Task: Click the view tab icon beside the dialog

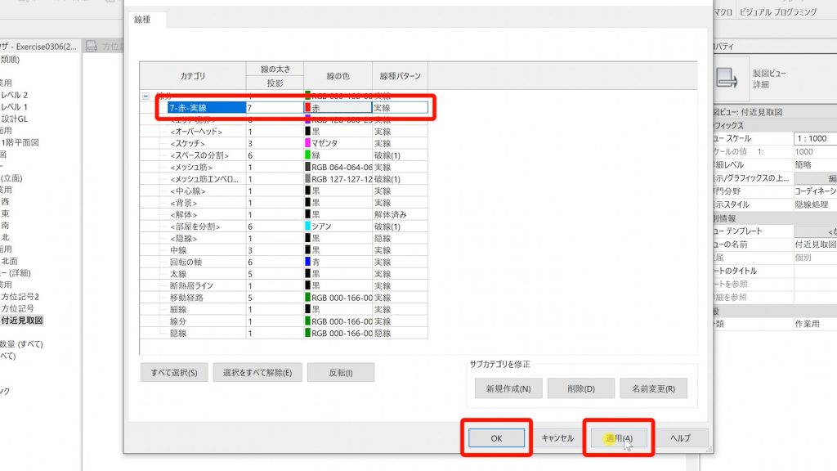Action: pos(92,47)
